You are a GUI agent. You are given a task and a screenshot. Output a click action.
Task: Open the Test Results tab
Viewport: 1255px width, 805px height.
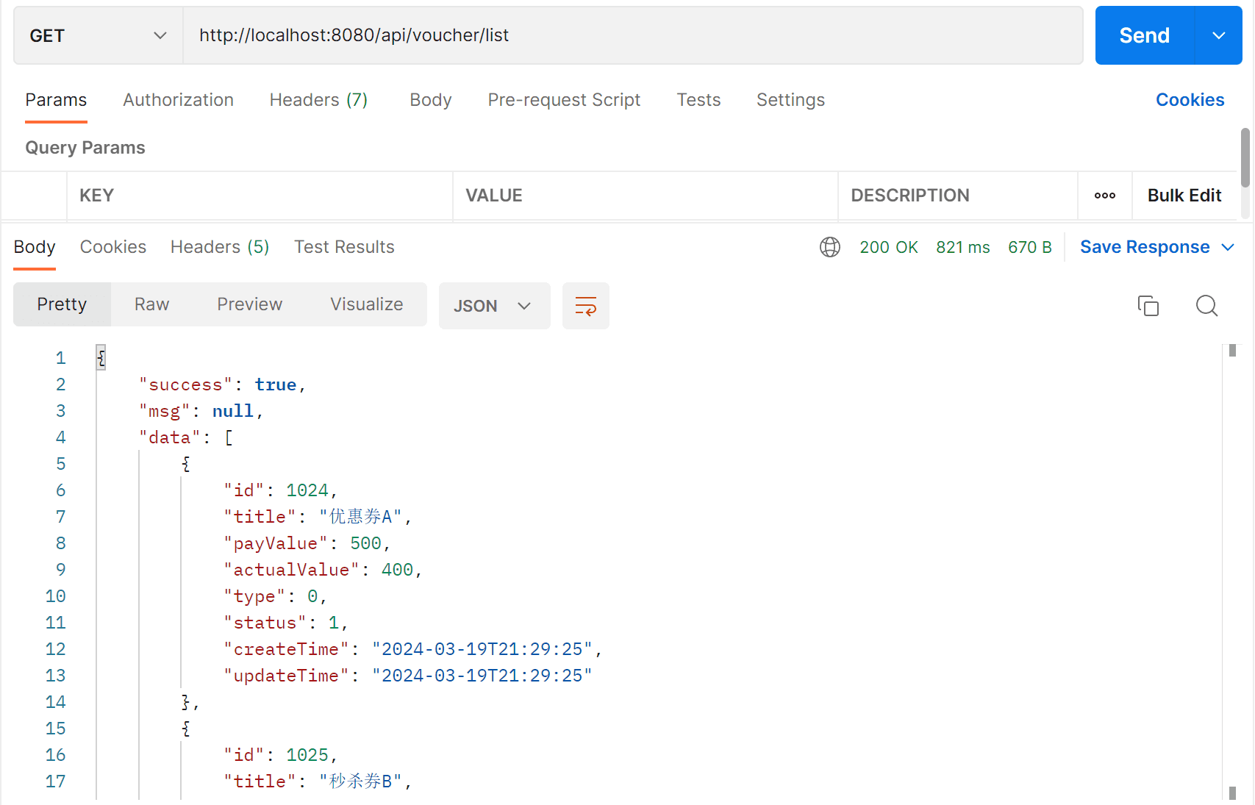point(344,247)
